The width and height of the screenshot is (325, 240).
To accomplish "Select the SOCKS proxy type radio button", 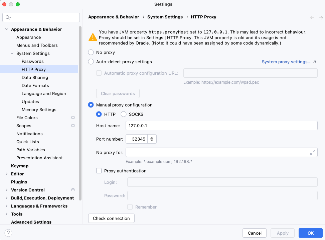I will (124, 114).
